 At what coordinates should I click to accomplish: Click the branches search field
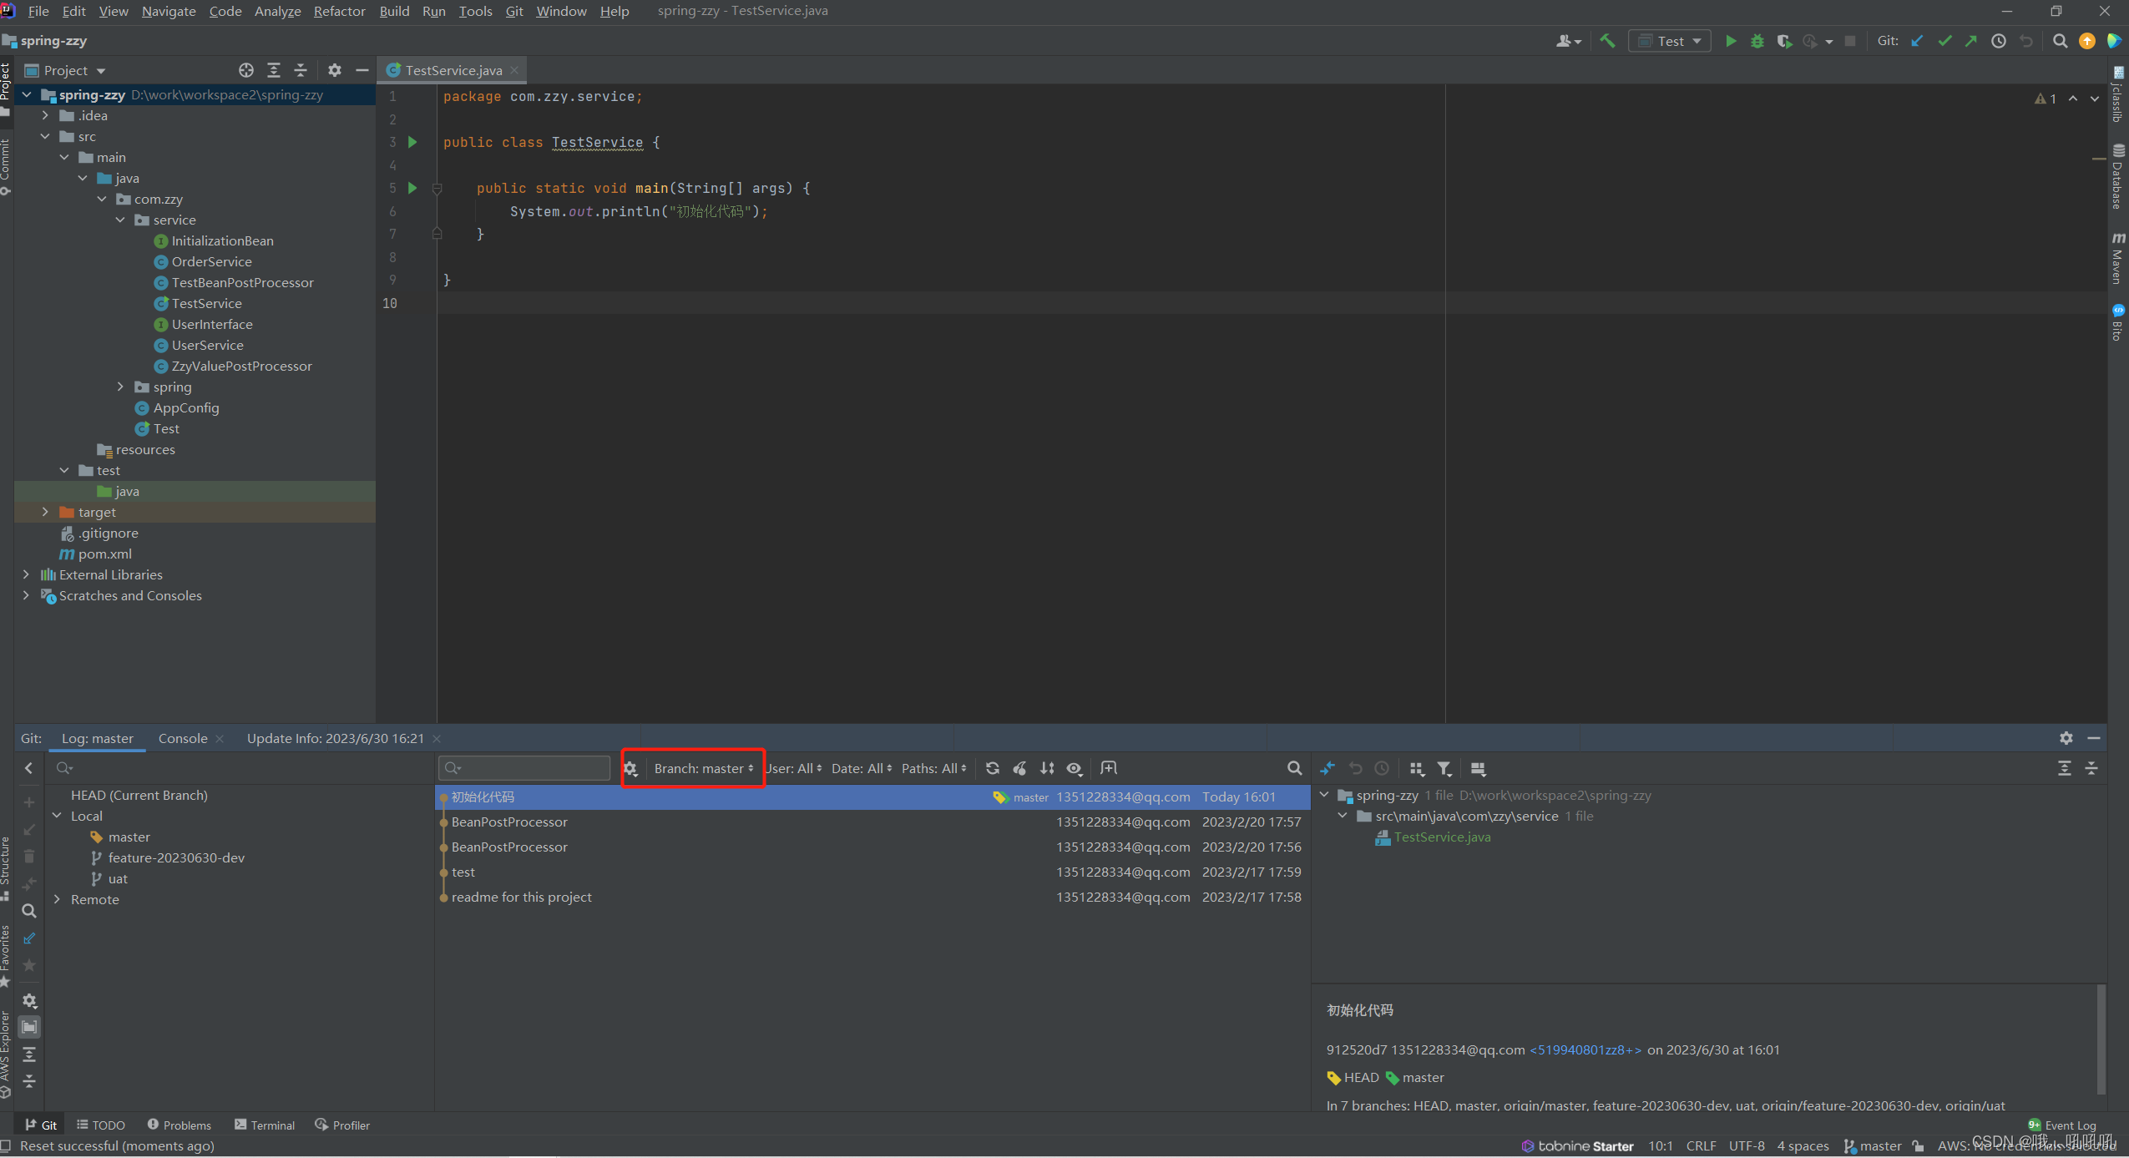point(242,768)
